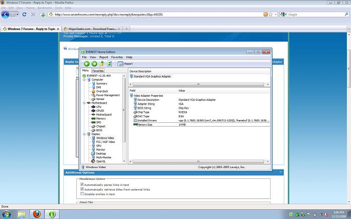
Task: Select Summary in the tree
Action: (x=102, y=84)
